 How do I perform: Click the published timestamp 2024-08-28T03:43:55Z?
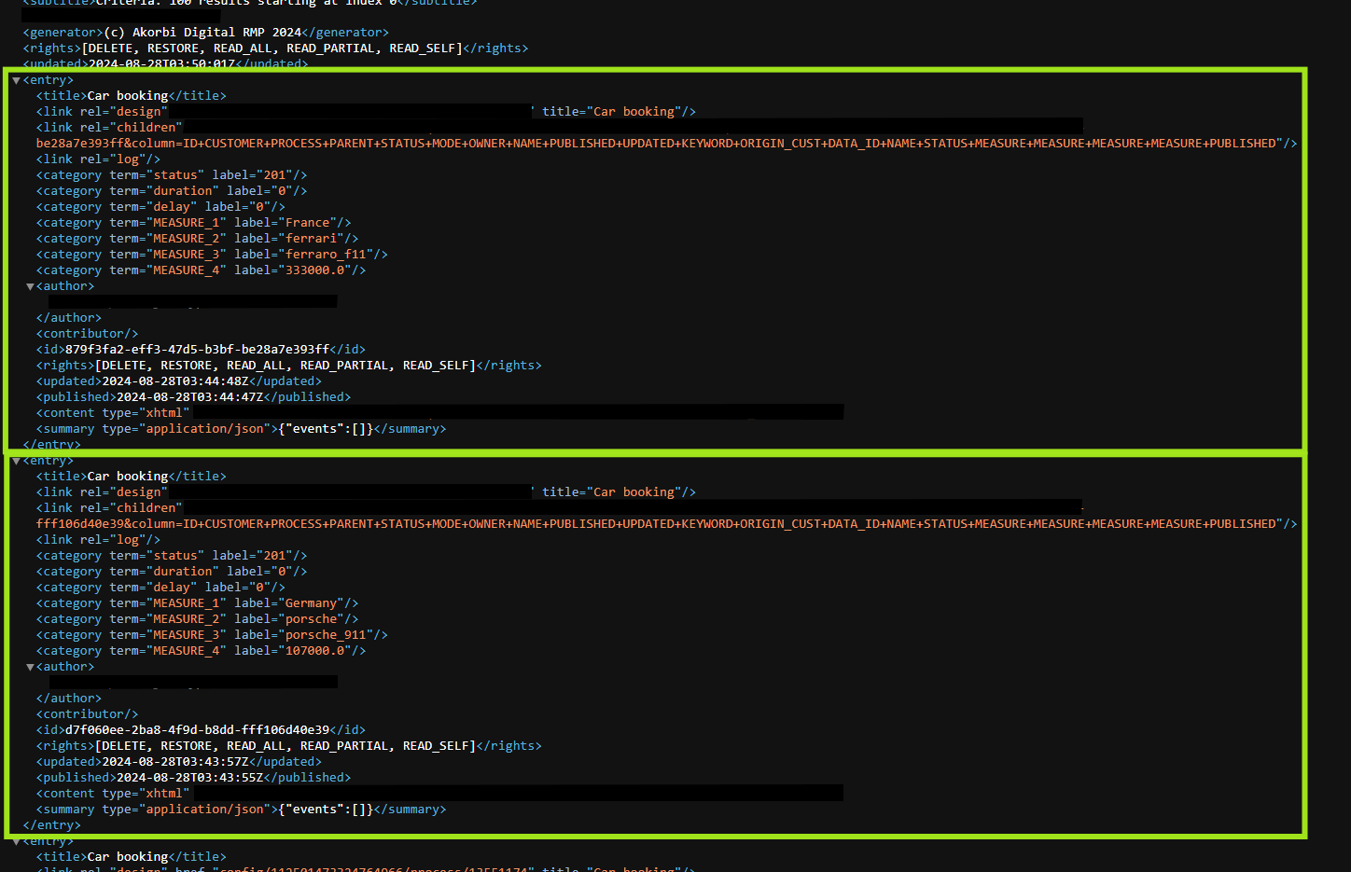click(x=189, y=777)
